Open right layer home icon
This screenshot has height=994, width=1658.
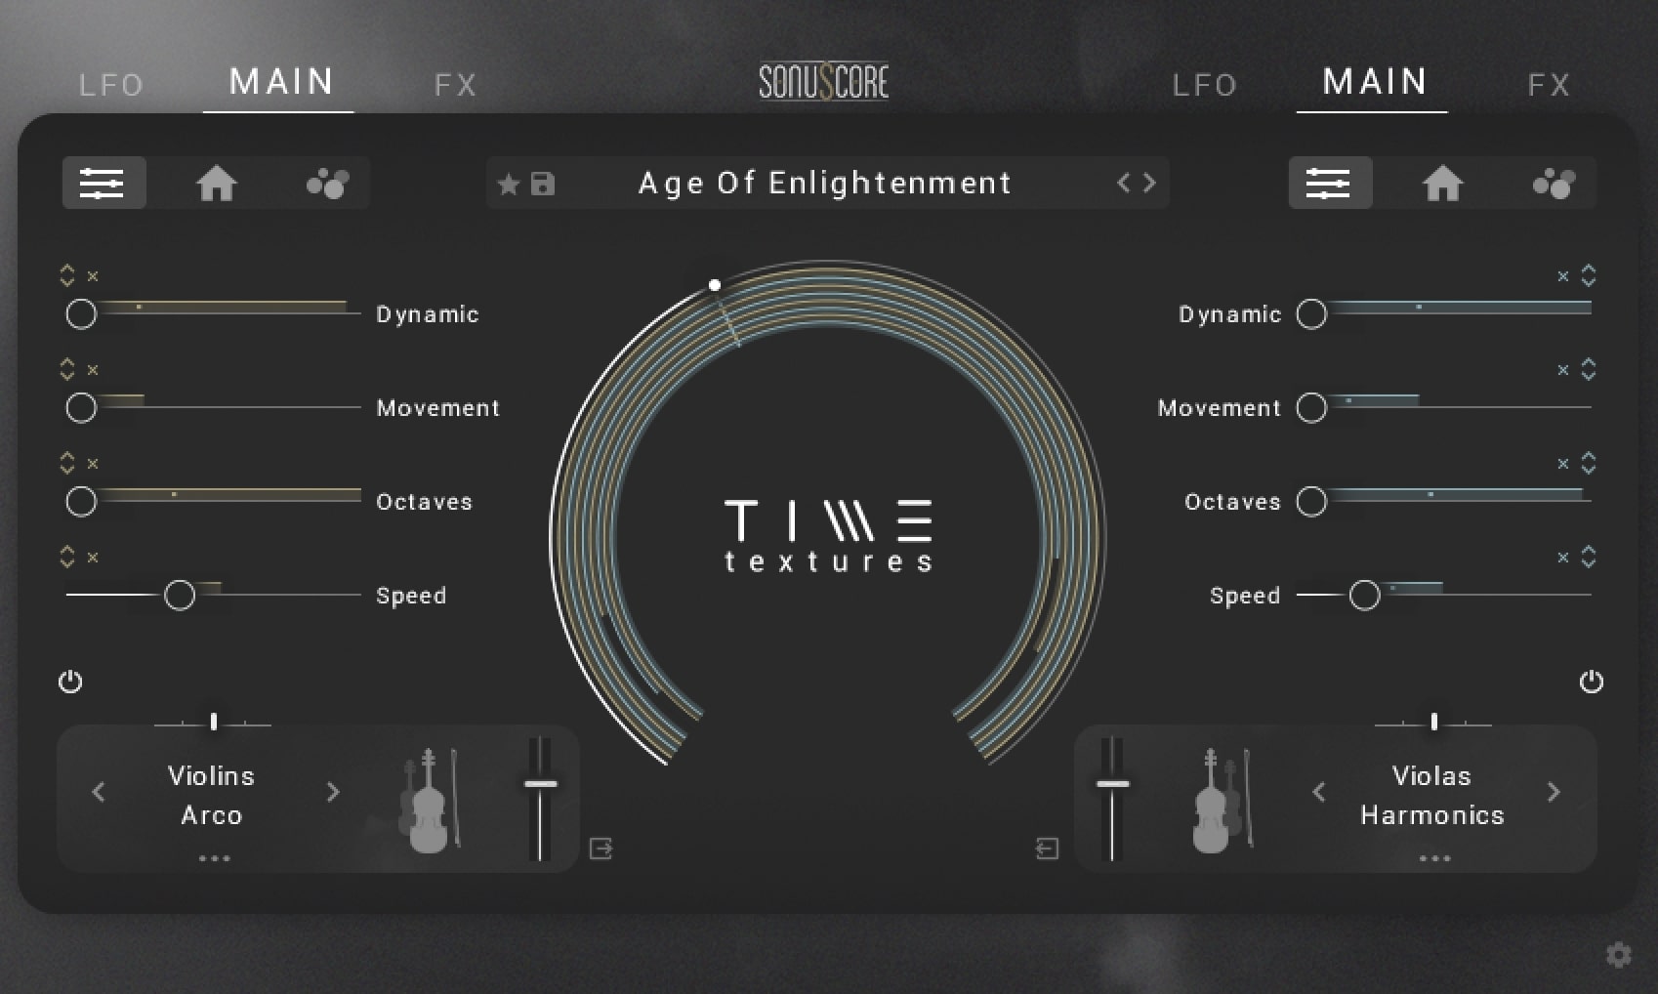point(1442,183)
